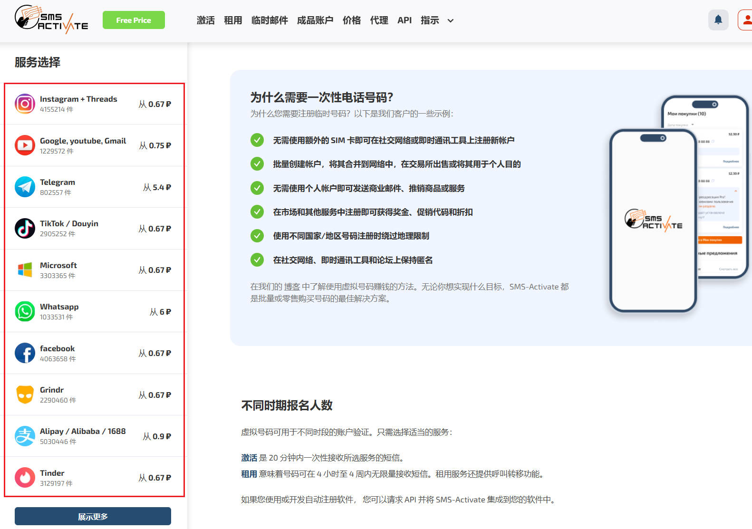
Task: Open the 成品账户 menu item
Action: coord(315,20)
